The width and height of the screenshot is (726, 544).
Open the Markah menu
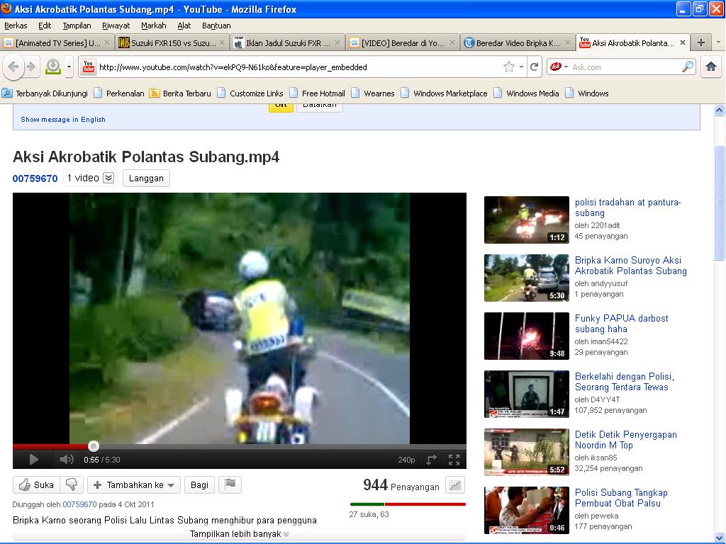[x=153, y=25]
